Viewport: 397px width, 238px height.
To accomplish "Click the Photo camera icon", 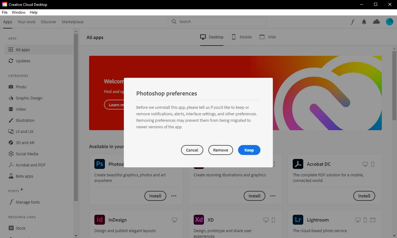I will [x=11, y=87].
